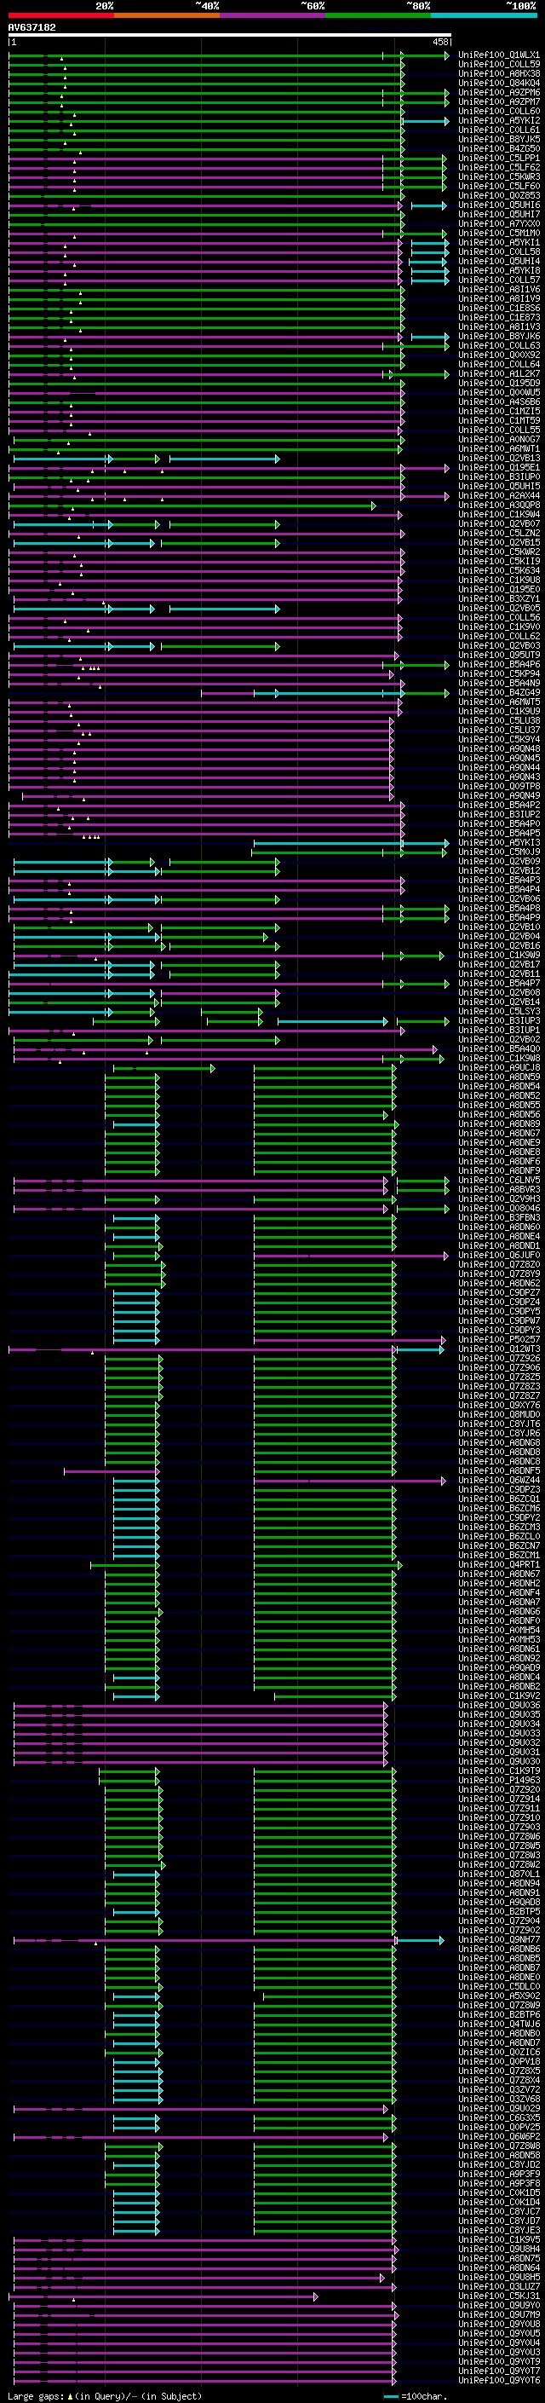Select the UniRef100_C0LL60 label
The image size is (545, 2403).
[x=499, y=111]
